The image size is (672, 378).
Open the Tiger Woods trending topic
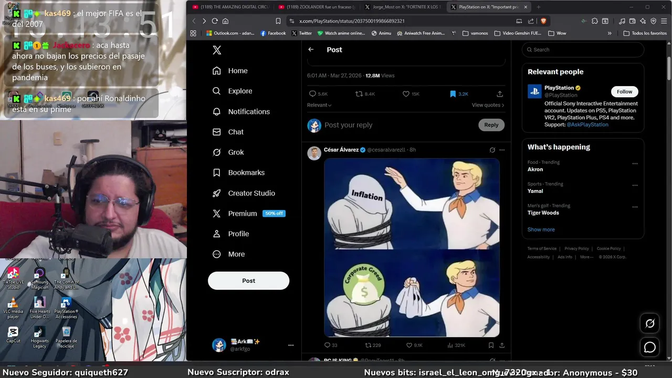(543, 213)
